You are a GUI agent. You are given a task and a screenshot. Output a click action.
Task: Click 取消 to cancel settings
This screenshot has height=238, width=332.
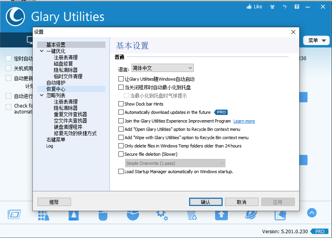(242, 202)
